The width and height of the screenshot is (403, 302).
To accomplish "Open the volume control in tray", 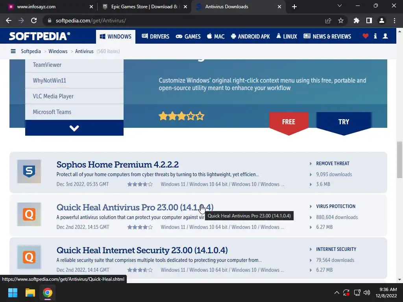I will 367,293.
